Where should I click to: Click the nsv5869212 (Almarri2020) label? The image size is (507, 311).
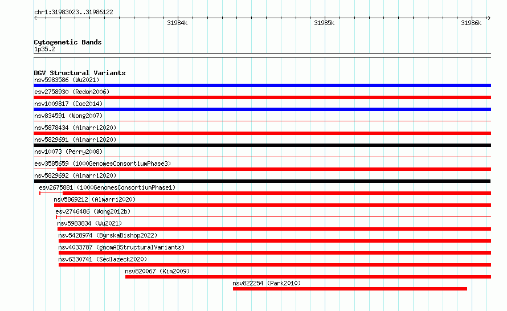(95, 199)
